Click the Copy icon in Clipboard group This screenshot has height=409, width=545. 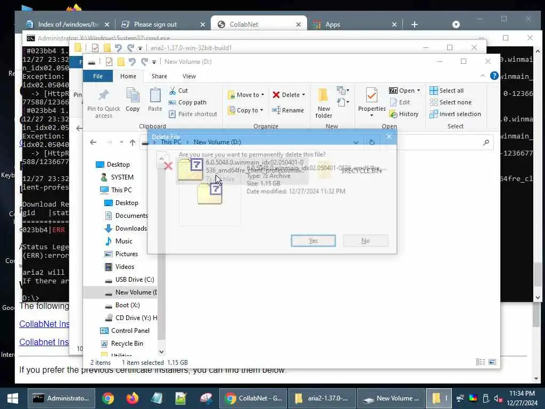(133, 95)
